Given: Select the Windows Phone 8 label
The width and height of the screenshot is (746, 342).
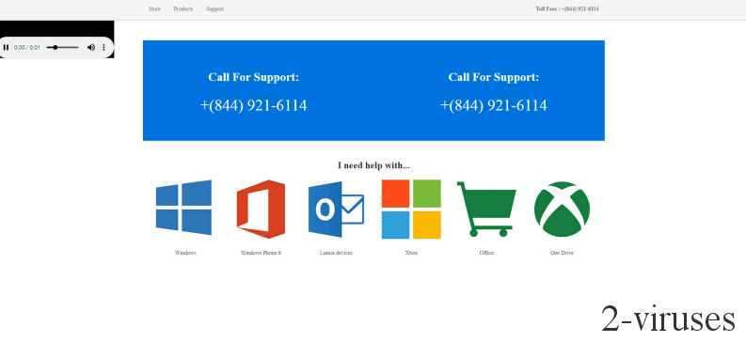Looking at the screenshot, I should (x=261, y=253).
